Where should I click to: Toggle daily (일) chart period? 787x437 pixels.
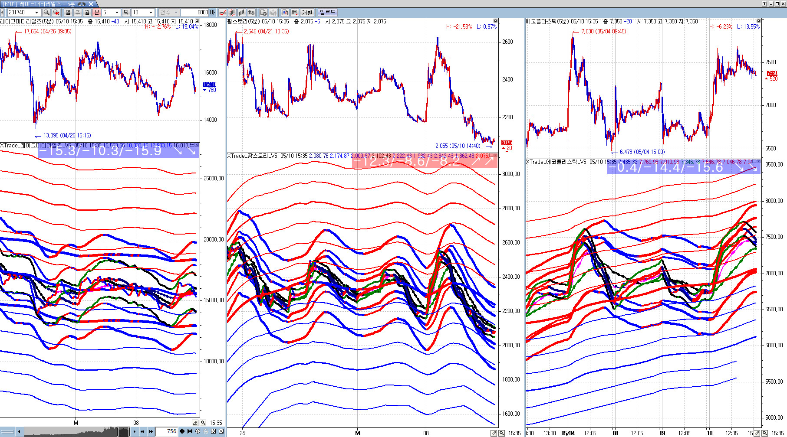[x=68, y=13]
